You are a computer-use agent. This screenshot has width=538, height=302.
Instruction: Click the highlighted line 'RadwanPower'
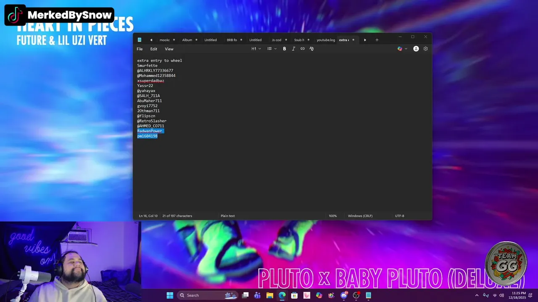click(x=150, y=131)
